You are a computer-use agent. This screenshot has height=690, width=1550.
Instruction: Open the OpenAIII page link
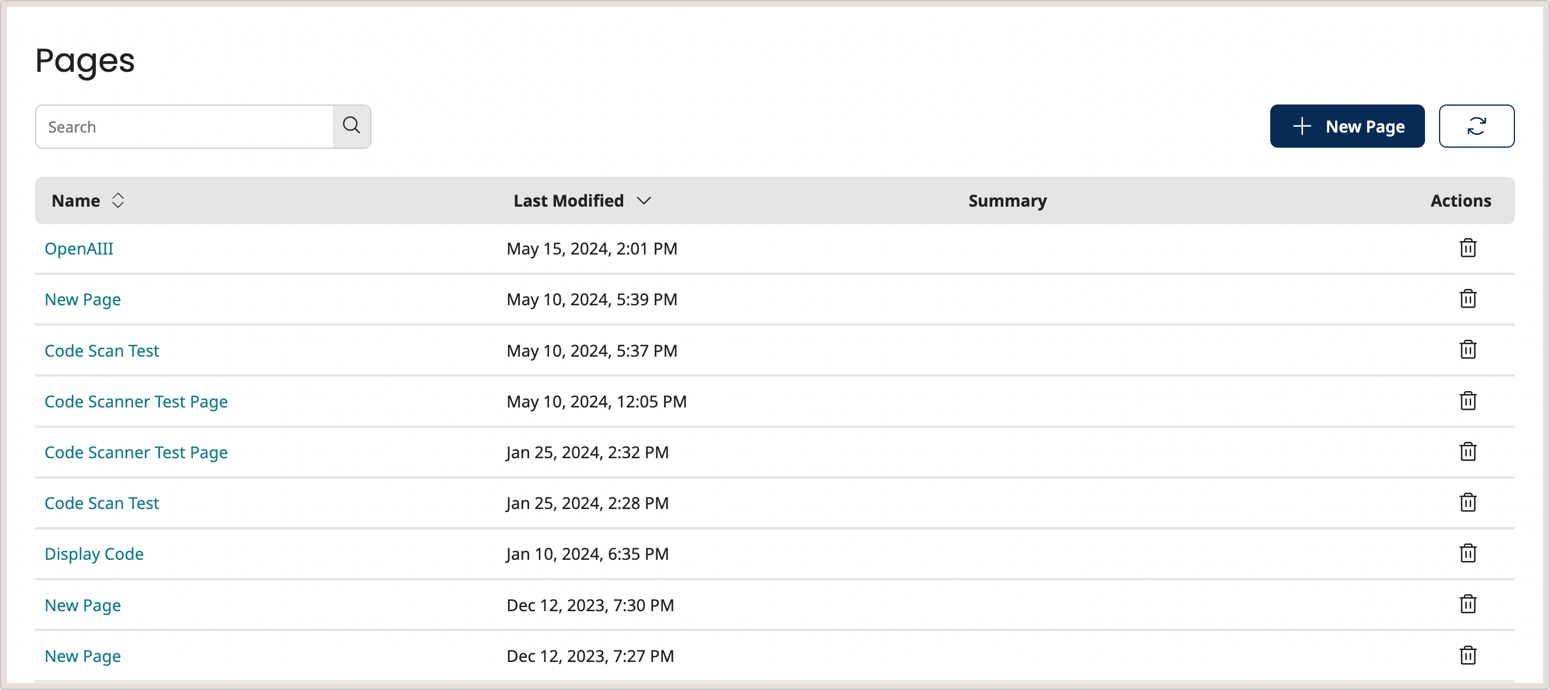79,249
